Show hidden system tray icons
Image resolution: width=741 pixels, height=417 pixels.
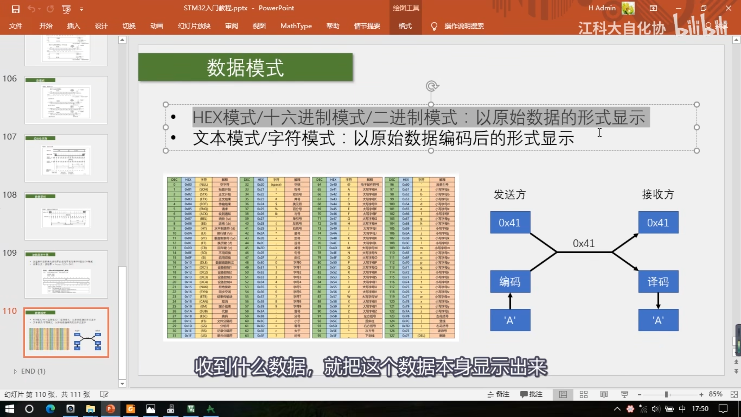tap(617, 409)
